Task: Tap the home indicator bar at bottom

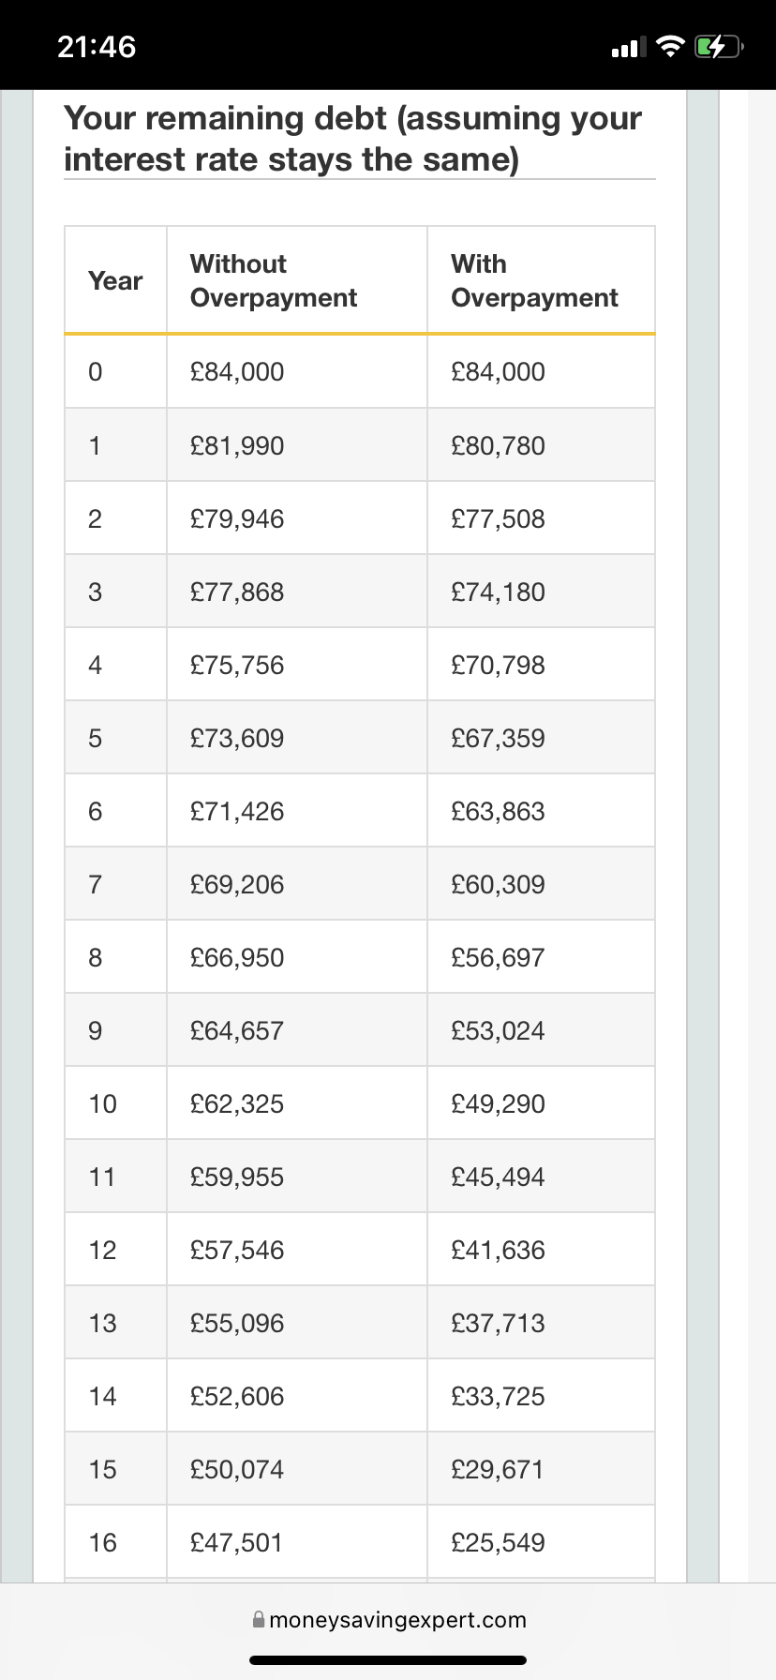Action: (x=388, y=1659)
